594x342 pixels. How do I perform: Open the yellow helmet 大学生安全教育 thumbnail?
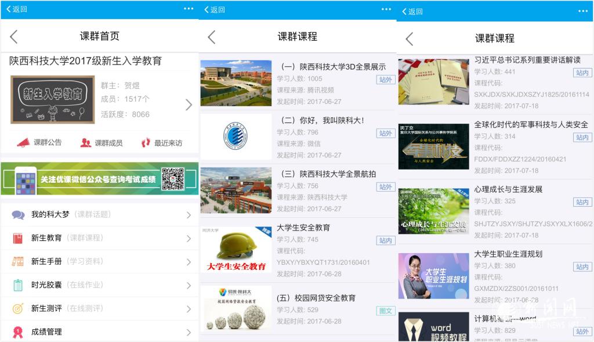[x=236, y=250]
